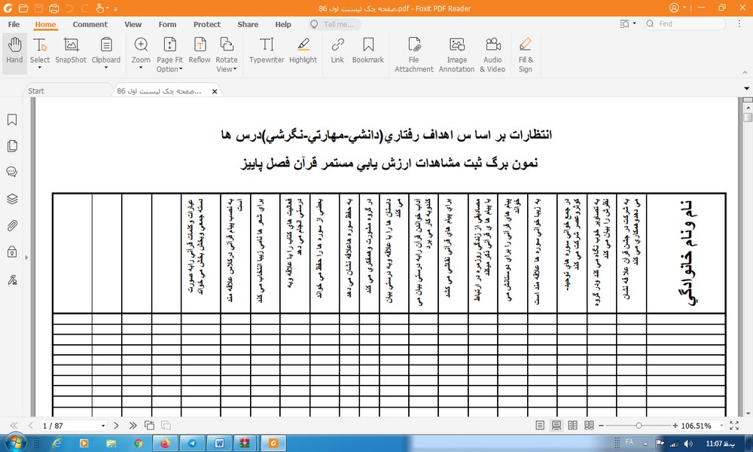Select the Hand tool
Viewport: 753px width, 452px height.
[14, 51]
